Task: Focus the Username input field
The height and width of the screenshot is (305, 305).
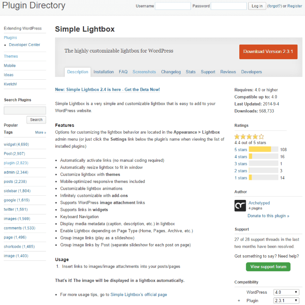Action: pyautogui.click(x=173, y=6)
